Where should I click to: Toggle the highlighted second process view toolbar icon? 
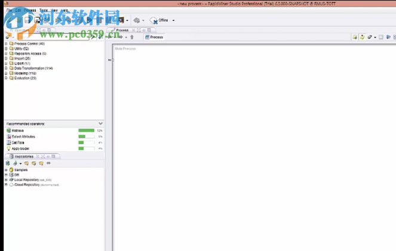pos(362,37)
